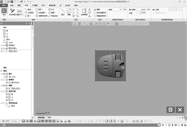
Task: Switch to the 对齐 ribbon tab
Action: pyautogui.click(x=43, y=5)
